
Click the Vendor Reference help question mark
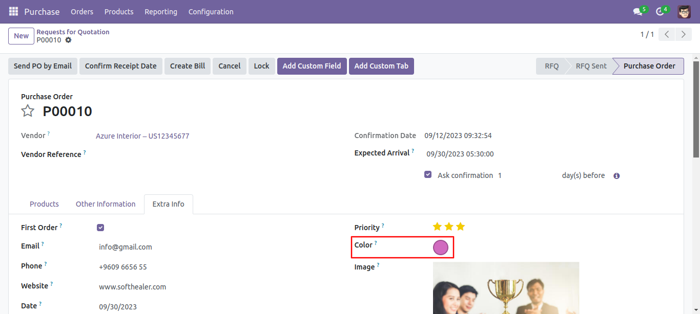coord(85,152)
